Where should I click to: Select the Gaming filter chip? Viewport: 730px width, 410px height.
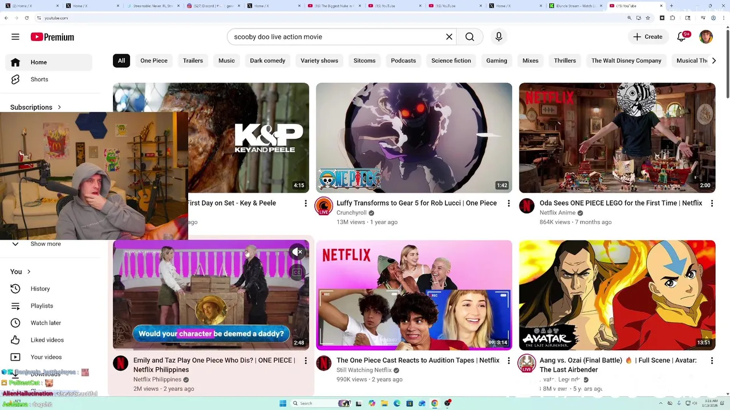(x=497, y=61)
